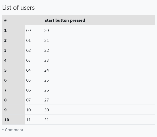The height and width of the screenshot is (137, 157).
Task: Select row number 7 header cell
Action: pyautogui.click(x=13, y=90)
